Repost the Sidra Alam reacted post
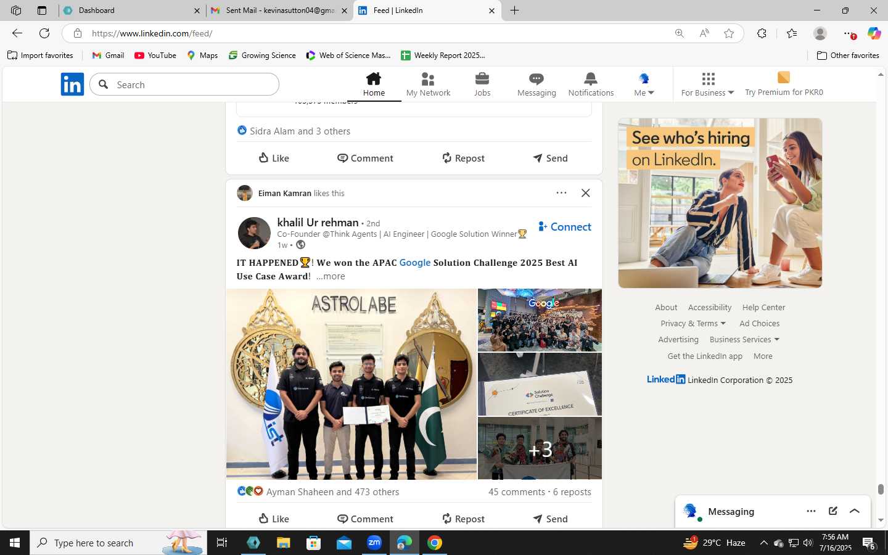The image size is (888, 555). pos(463,158)
